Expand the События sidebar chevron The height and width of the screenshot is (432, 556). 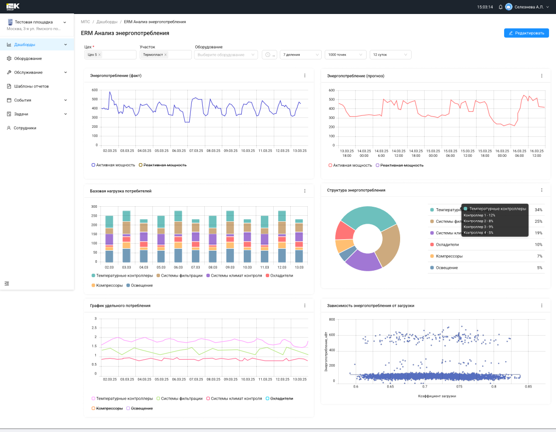click(65, 100)
